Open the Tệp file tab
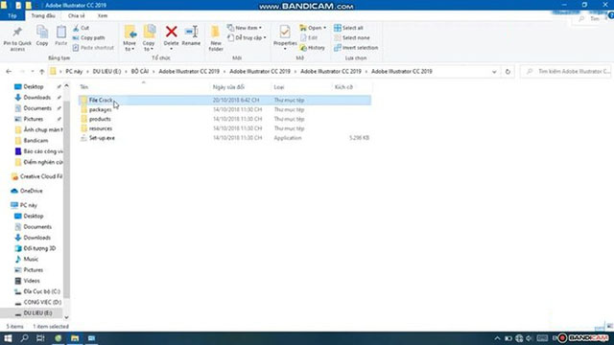Viewport: 614px width, 345px height. tap(12, 15)
